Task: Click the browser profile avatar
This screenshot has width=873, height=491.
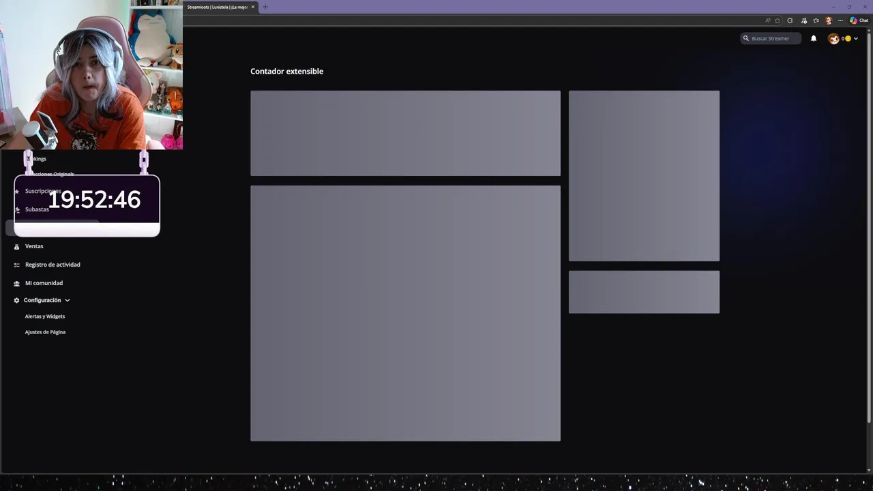Action: pyautogui.click(x=829, y=20)
